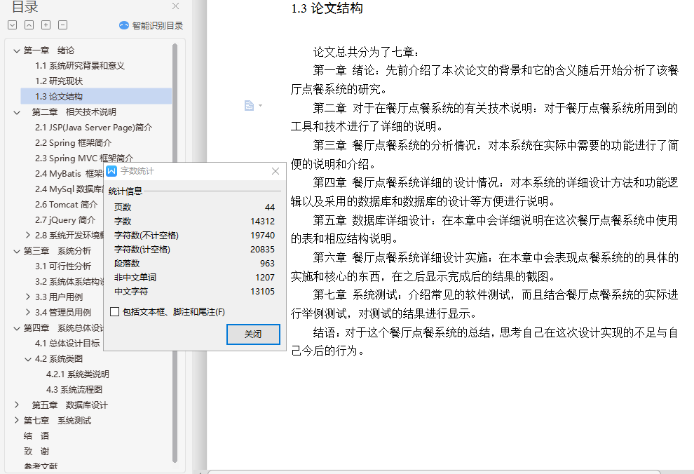Screen dimensions: 694x474
Task: Go to 结 语 in outline
Action: click(x=36, y=436)
